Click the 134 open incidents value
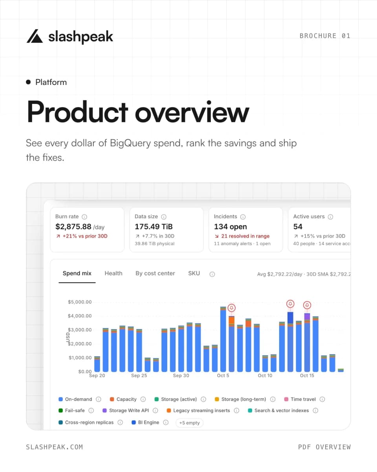Image resolution: width=377 pixels, height=472 pixels. (x=231, y=227)
